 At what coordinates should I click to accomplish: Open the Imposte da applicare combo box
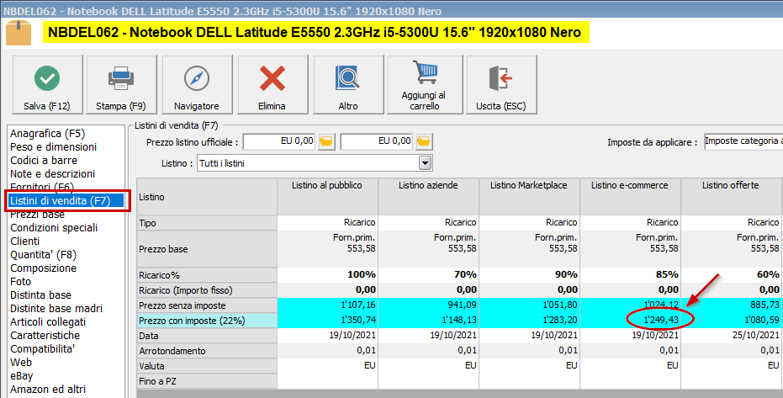[743, 141]
